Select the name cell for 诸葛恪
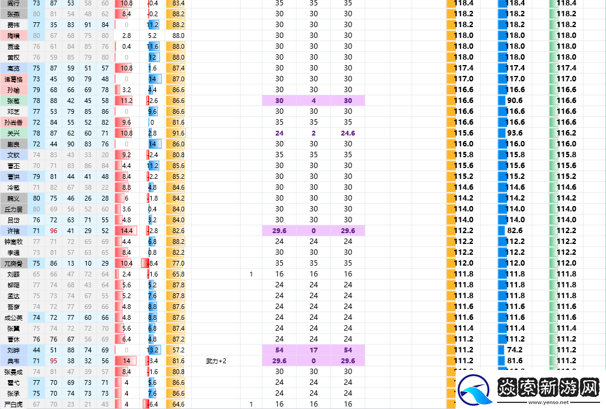 click(x=13, y=79)
